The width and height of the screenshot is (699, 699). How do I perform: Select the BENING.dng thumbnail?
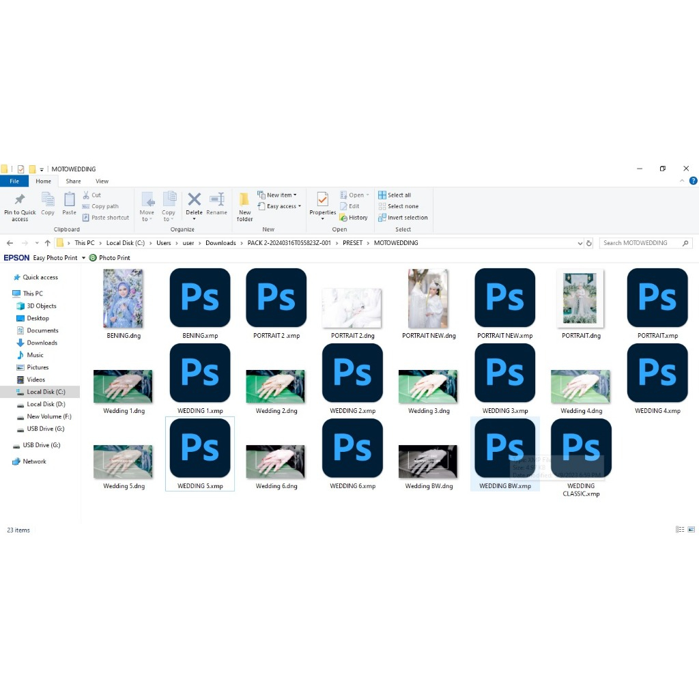pos(123,298)
